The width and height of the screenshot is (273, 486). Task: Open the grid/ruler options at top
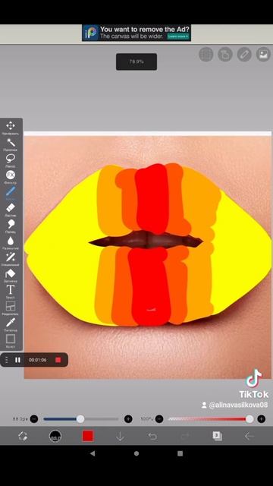(x=206, y=54)
